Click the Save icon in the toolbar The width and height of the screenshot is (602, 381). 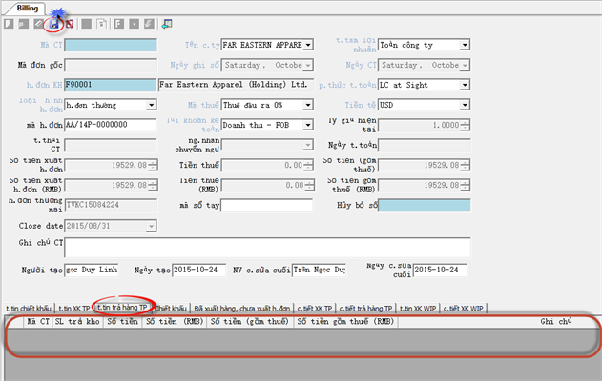[x=55, y=24]
